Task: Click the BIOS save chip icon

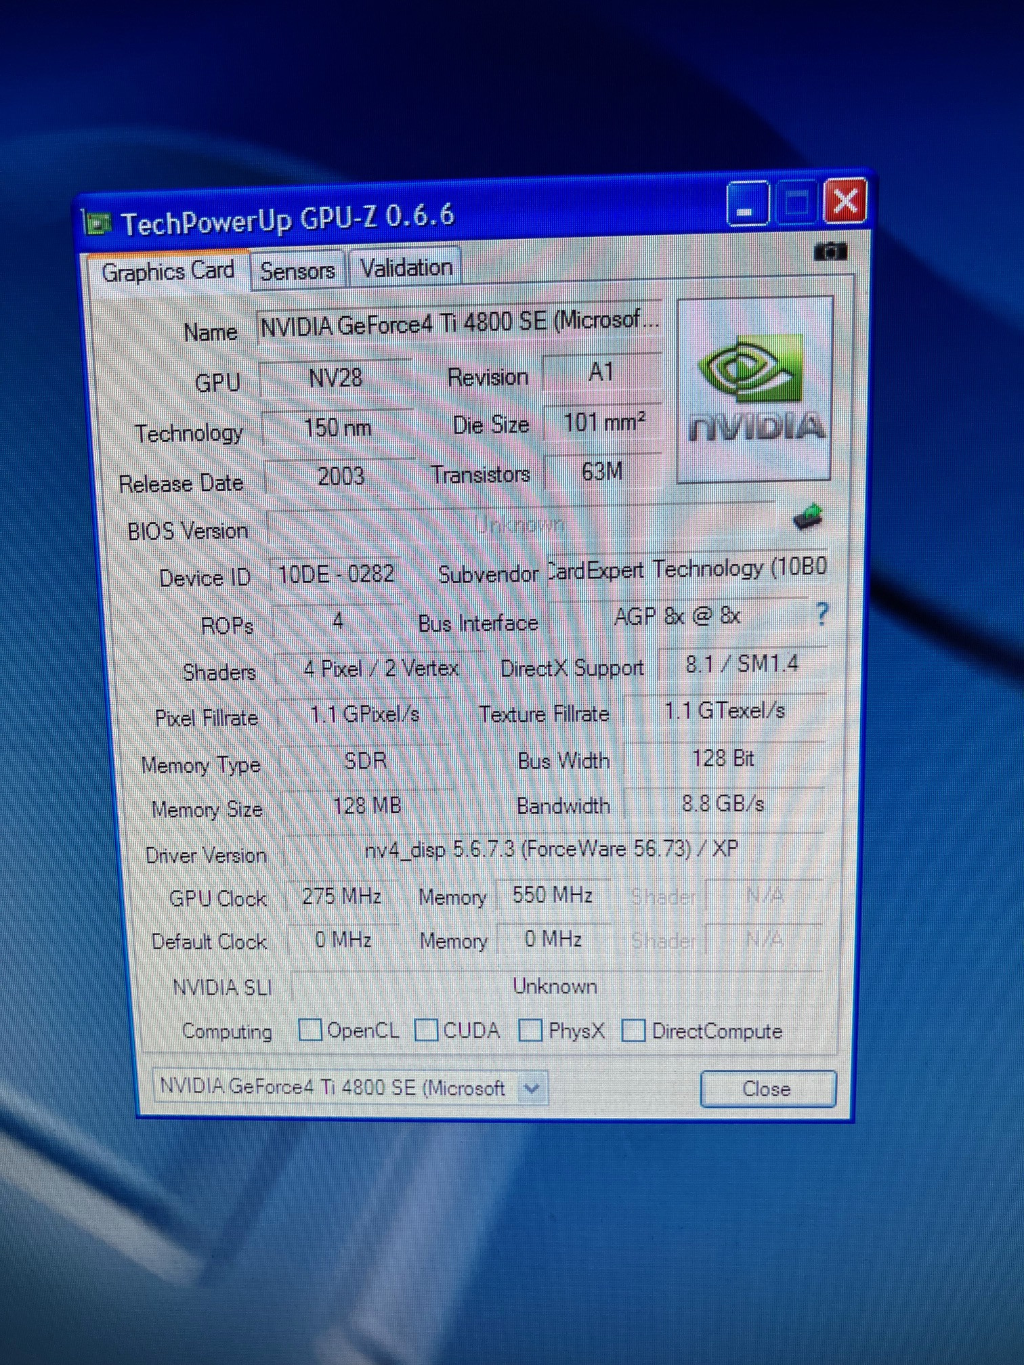Action: point(807,517)
